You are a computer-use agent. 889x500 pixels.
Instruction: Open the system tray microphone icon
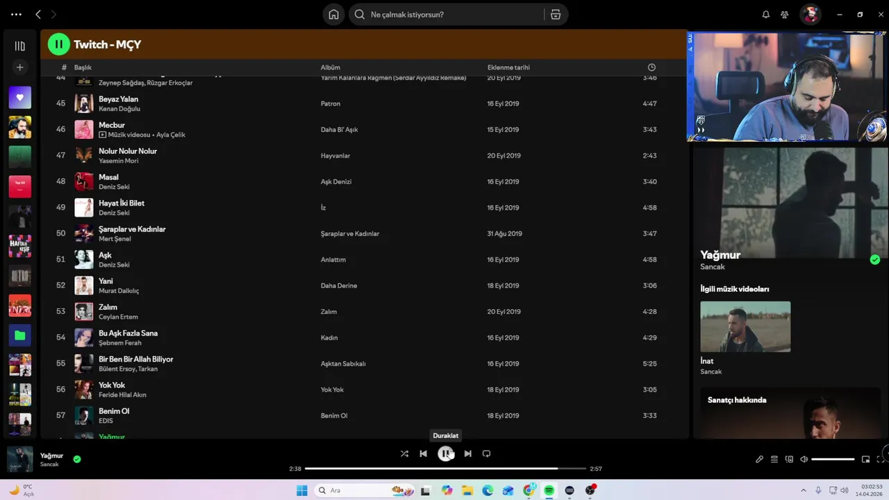click(818, 490)
